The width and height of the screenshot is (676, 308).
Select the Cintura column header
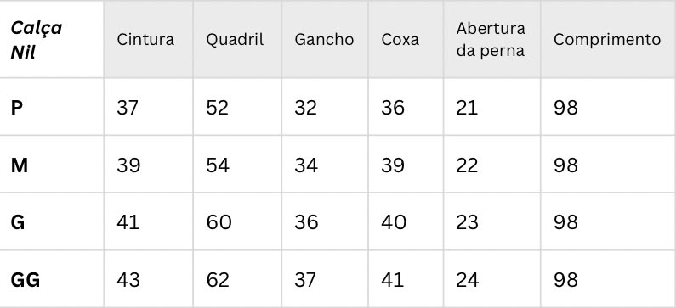pos(145,40)
